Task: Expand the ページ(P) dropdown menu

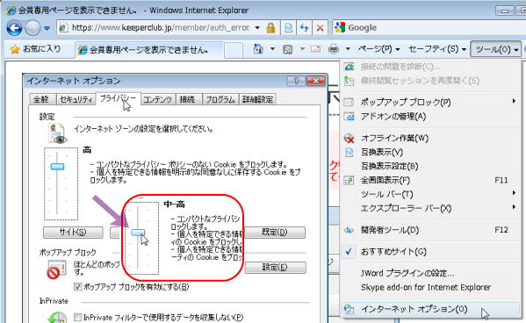Action: pos(378,49)
